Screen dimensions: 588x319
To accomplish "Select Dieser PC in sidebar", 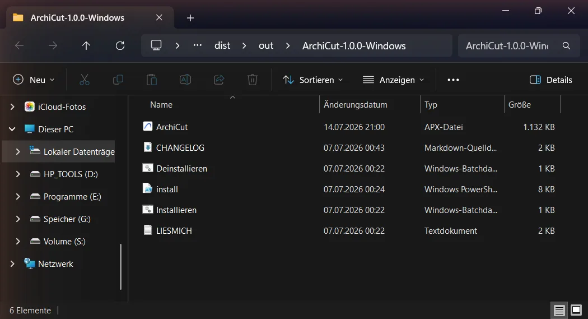I will tap(55, 129).
